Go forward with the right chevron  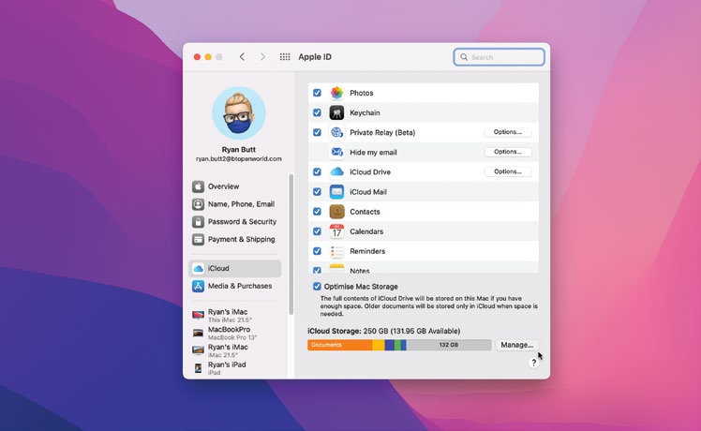tap(262, 57)
